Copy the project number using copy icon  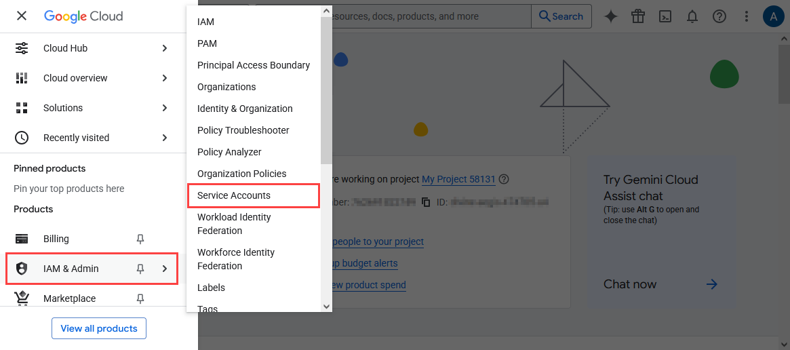[x=426, y=202]
